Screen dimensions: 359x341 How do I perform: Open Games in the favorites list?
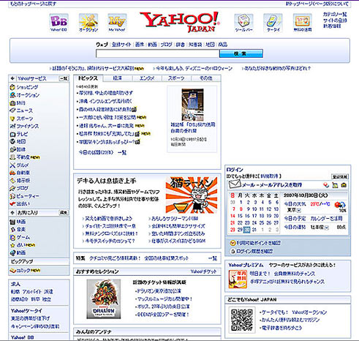point(23,237)
